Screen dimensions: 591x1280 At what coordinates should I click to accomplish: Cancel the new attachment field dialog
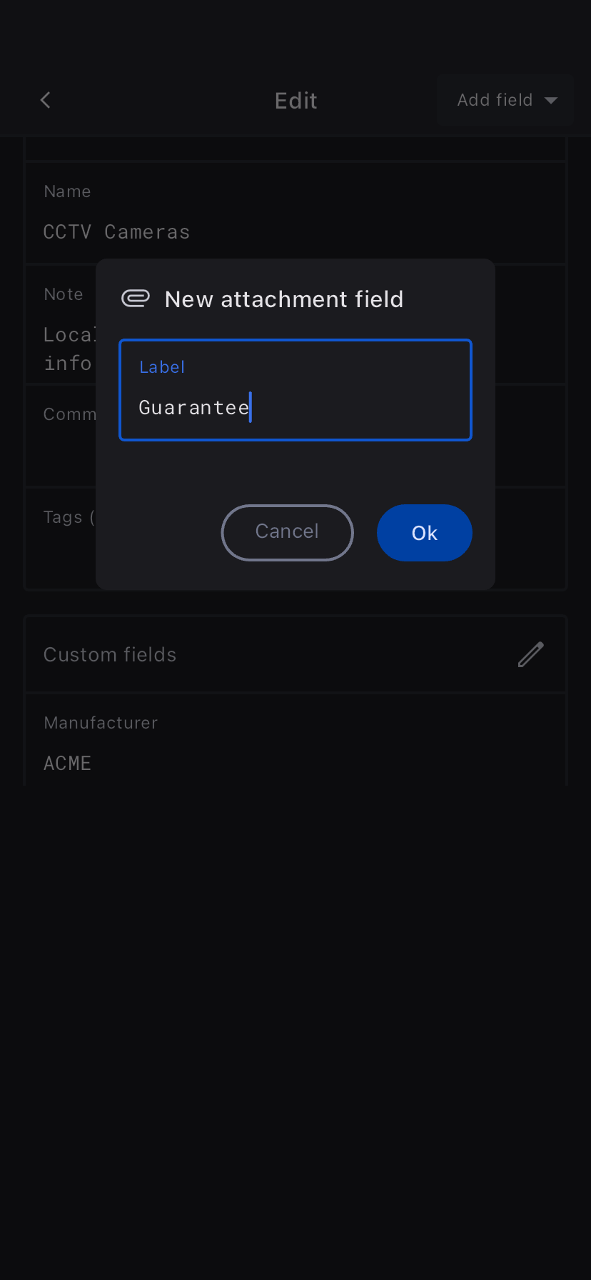(287, 533)
